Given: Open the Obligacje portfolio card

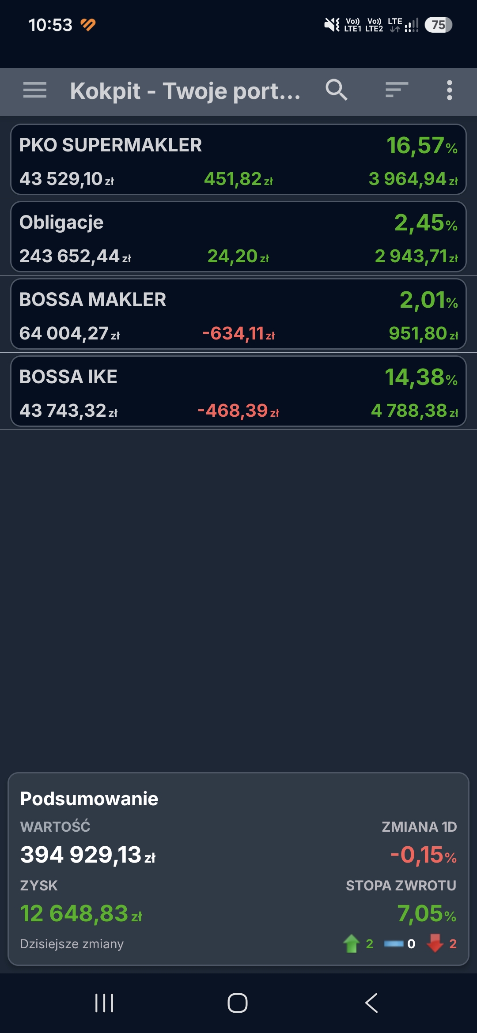Looking at the screenshot, I should coord(238,237).
